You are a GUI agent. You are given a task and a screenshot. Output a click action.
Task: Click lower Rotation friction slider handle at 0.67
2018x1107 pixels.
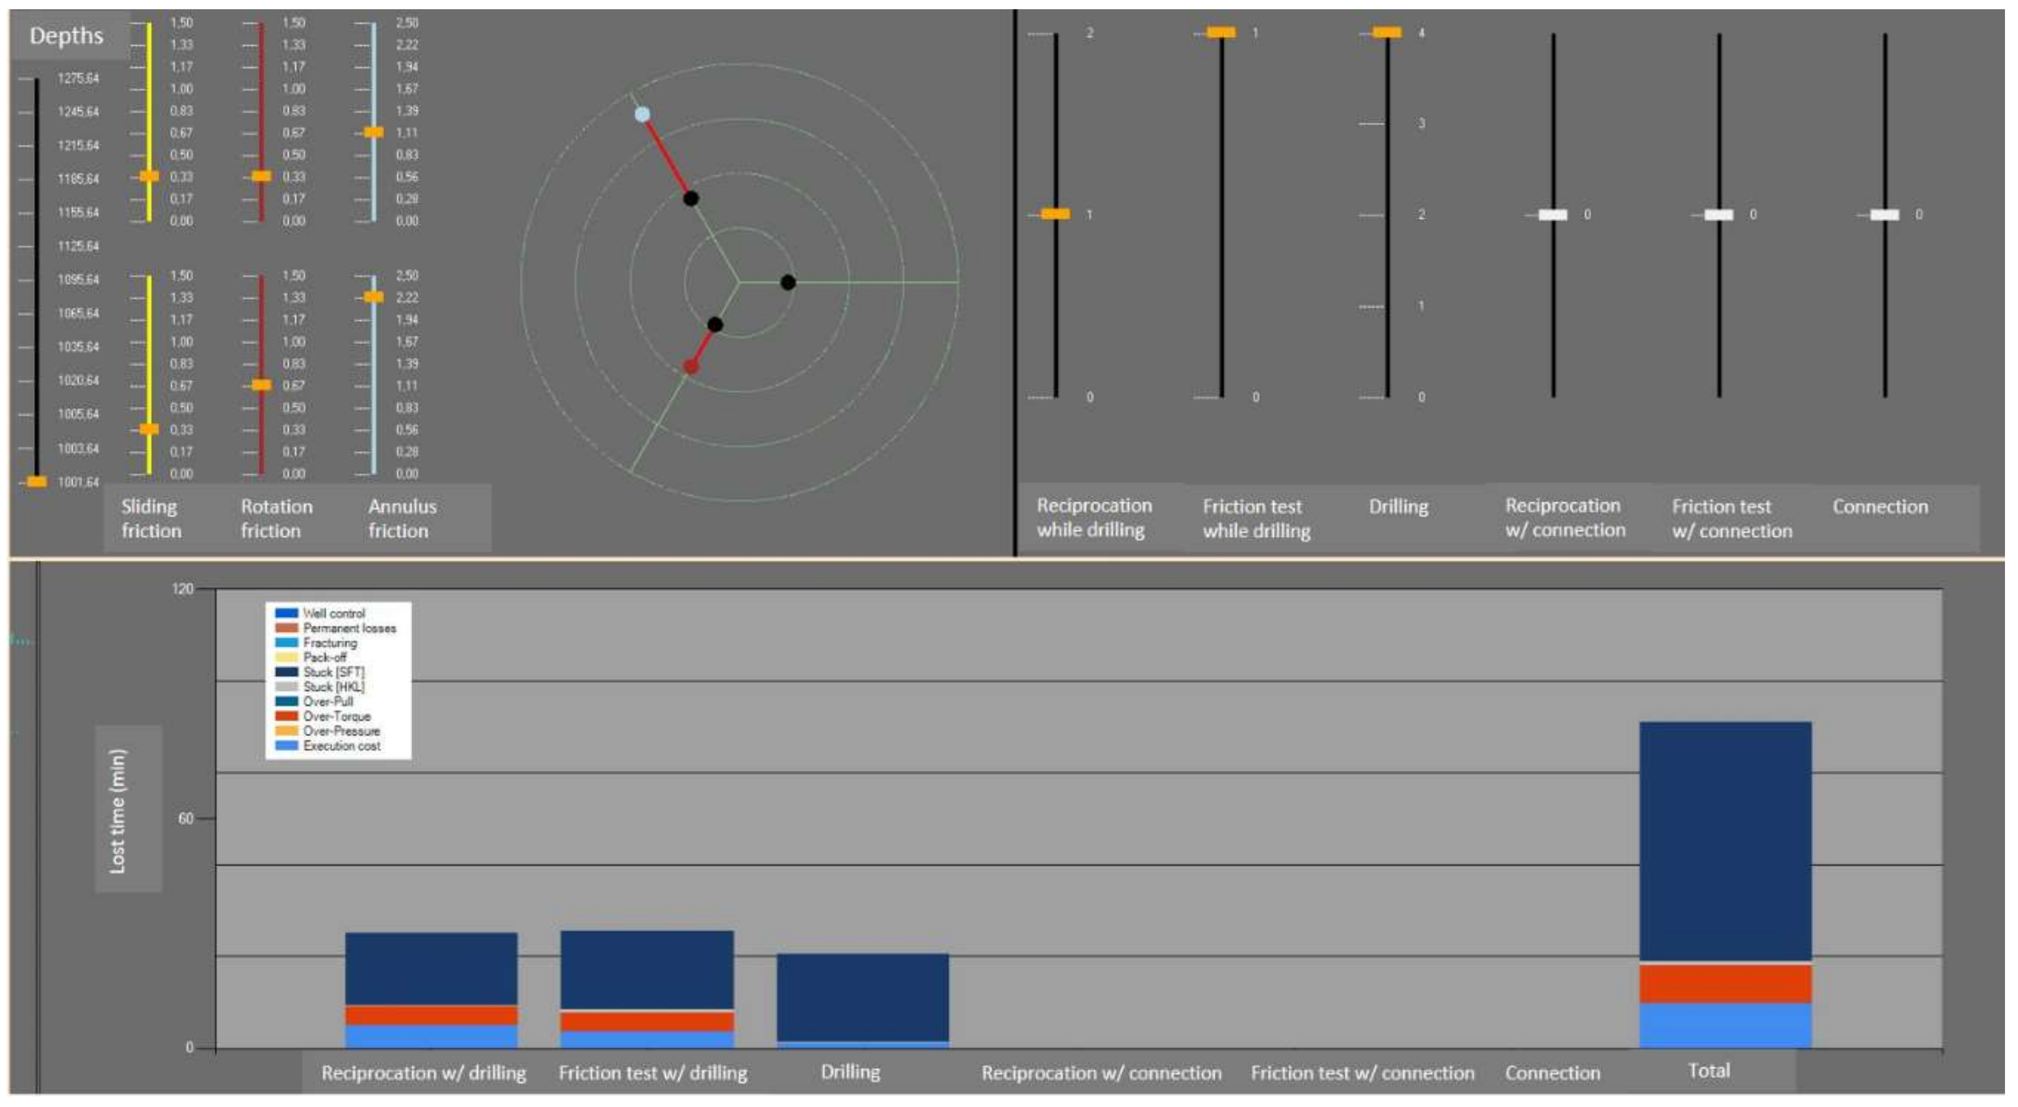pyautogui.click(x=261, y=385)
